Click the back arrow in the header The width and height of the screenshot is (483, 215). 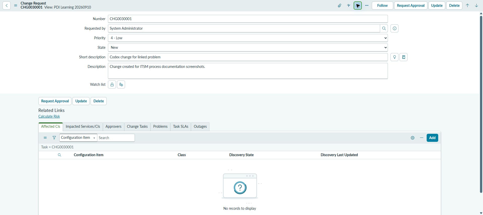(7, 6)
